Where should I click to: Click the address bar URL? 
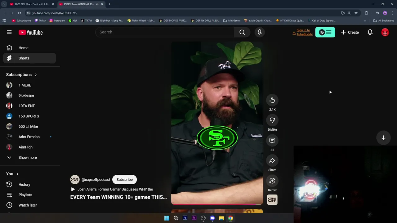pyautogui.click(x=55, y=13)
